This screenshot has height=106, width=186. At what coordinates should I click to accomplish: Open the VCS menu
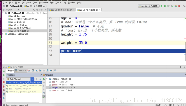point(65,3)
